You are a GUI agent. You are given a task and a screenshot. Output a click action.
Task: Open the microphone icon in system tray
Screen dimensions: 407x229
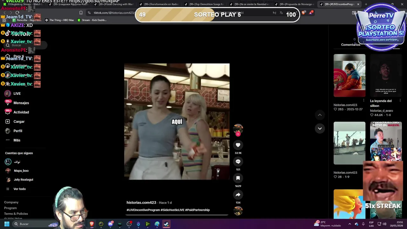click(x=363, y=224)
